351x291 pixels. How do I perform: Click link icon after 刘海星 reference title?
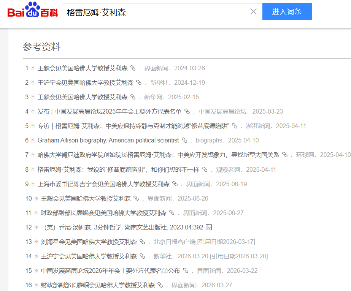[142, 242]
